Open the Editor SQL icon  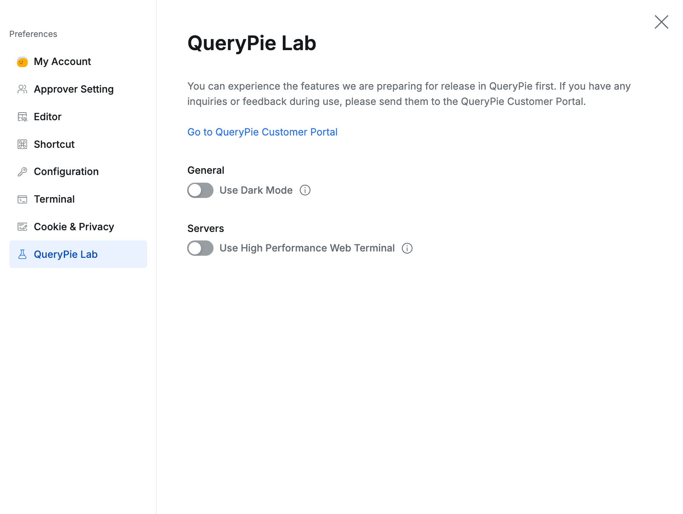tap(22, 116)
